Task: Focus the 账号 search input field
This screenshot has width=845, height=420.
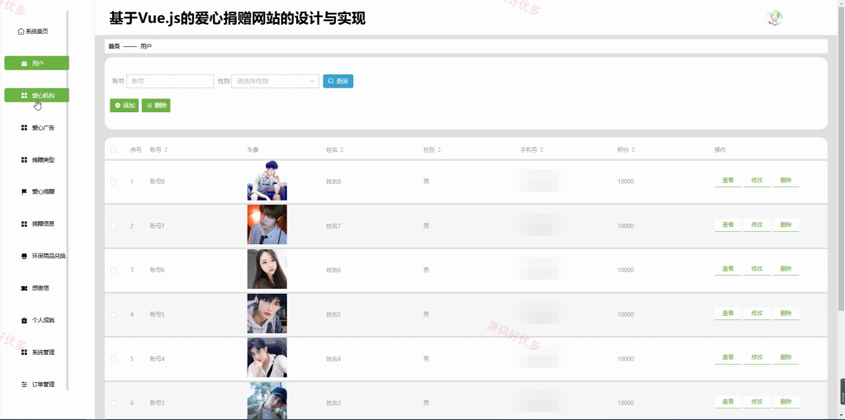Action: 170,82
